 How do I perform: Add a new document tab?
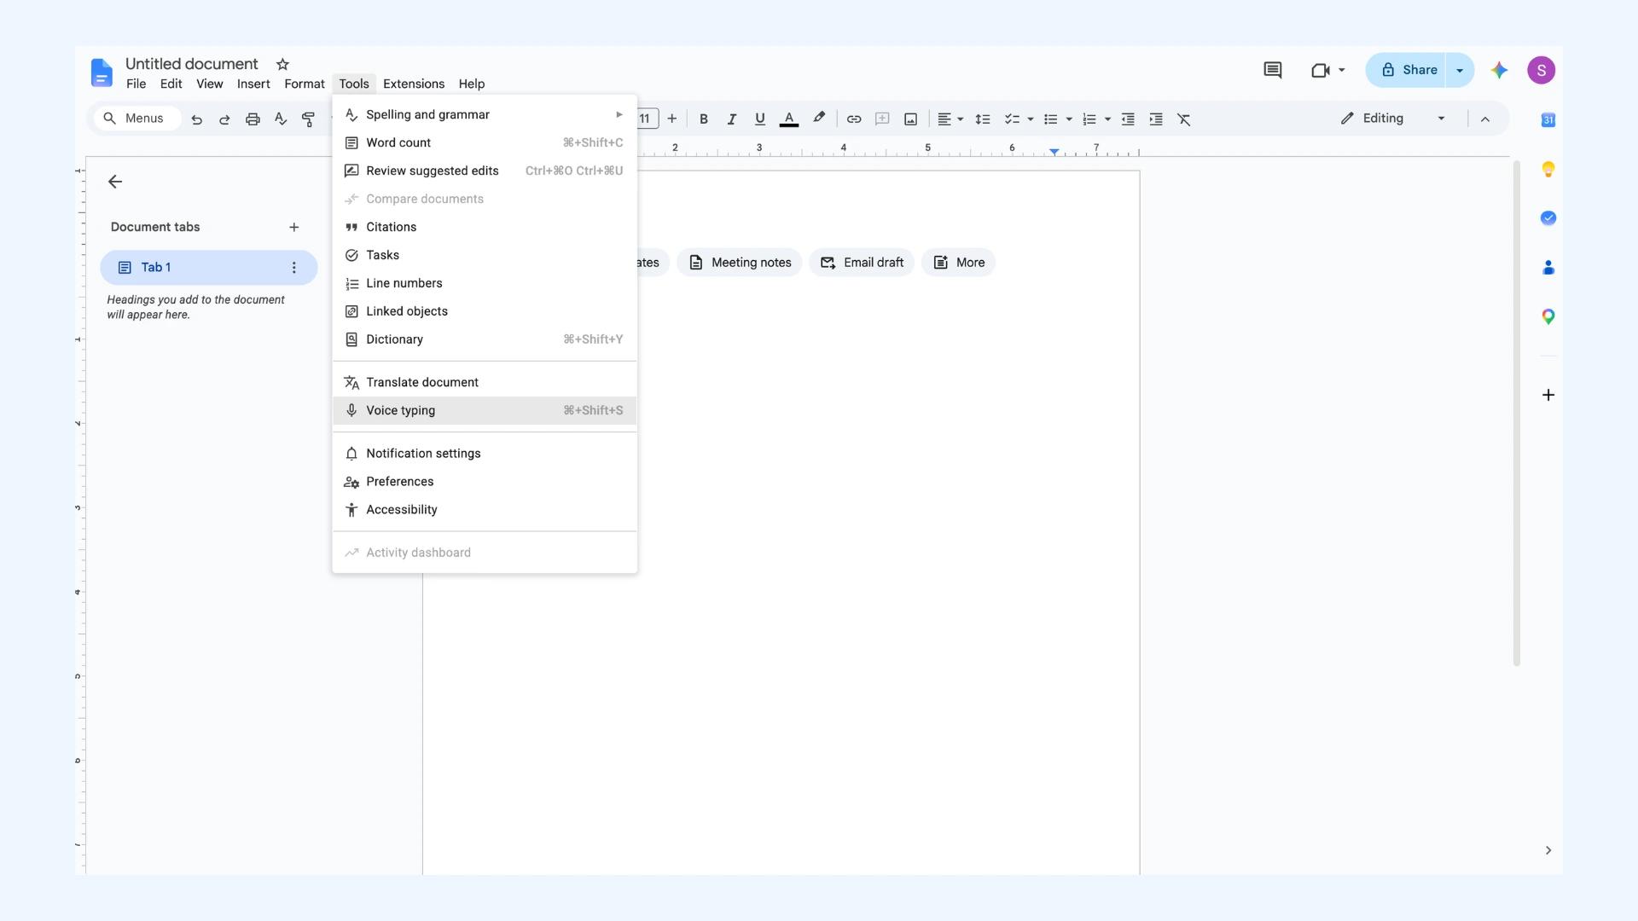(x=294, y=227)
